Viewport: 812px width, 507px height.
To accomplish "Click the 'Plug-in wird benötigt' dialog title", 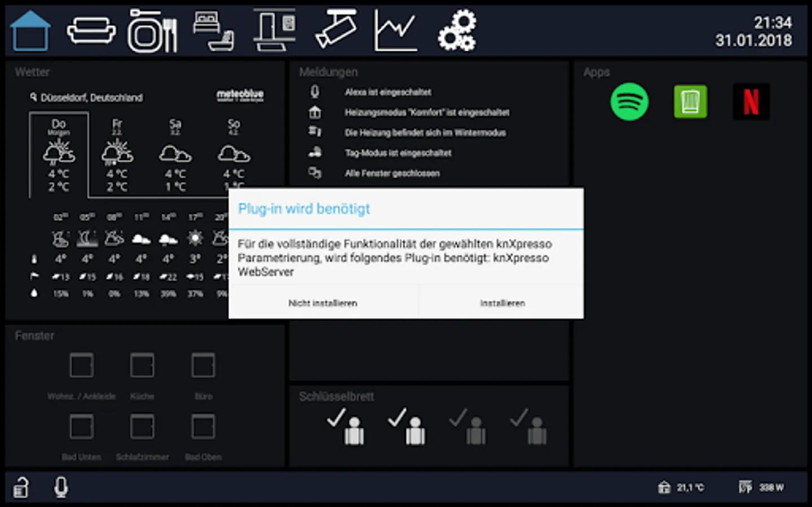I will (304, 209).
